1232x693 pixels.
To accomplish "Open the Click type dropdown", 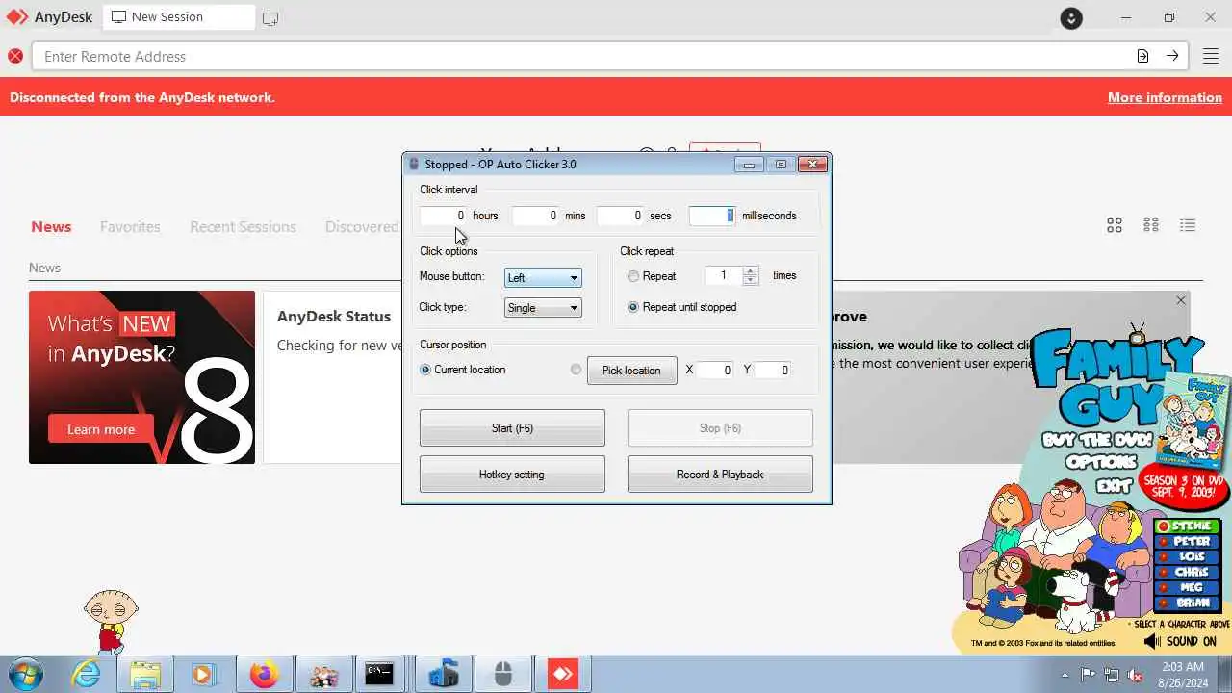I will [543, 308].
